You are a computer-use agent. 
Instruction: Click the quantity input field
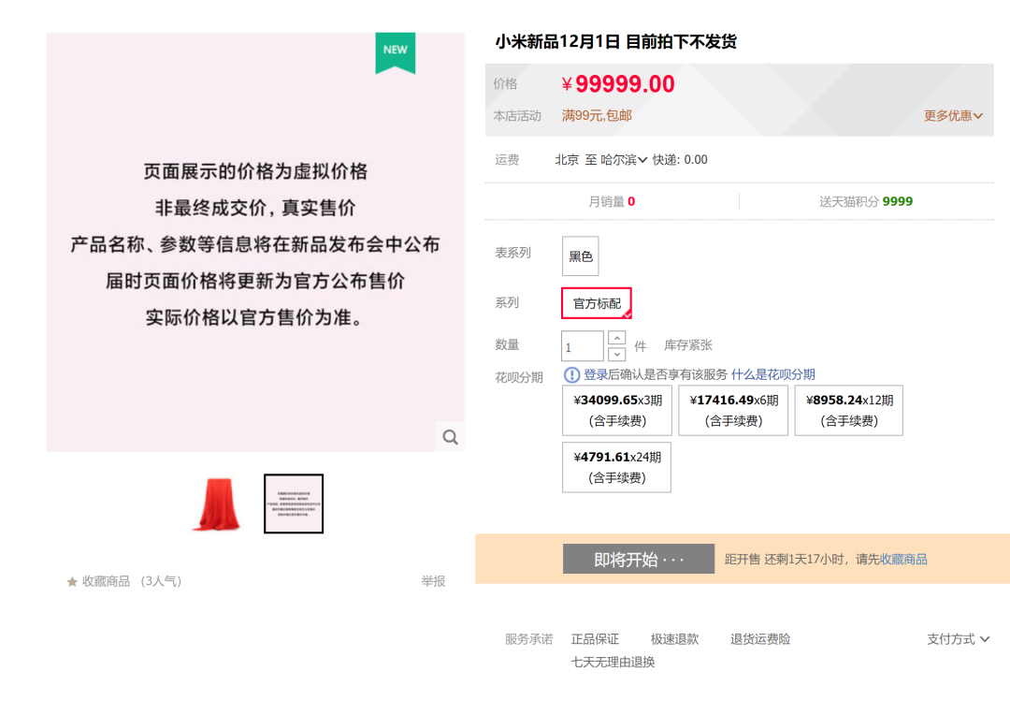583,346
